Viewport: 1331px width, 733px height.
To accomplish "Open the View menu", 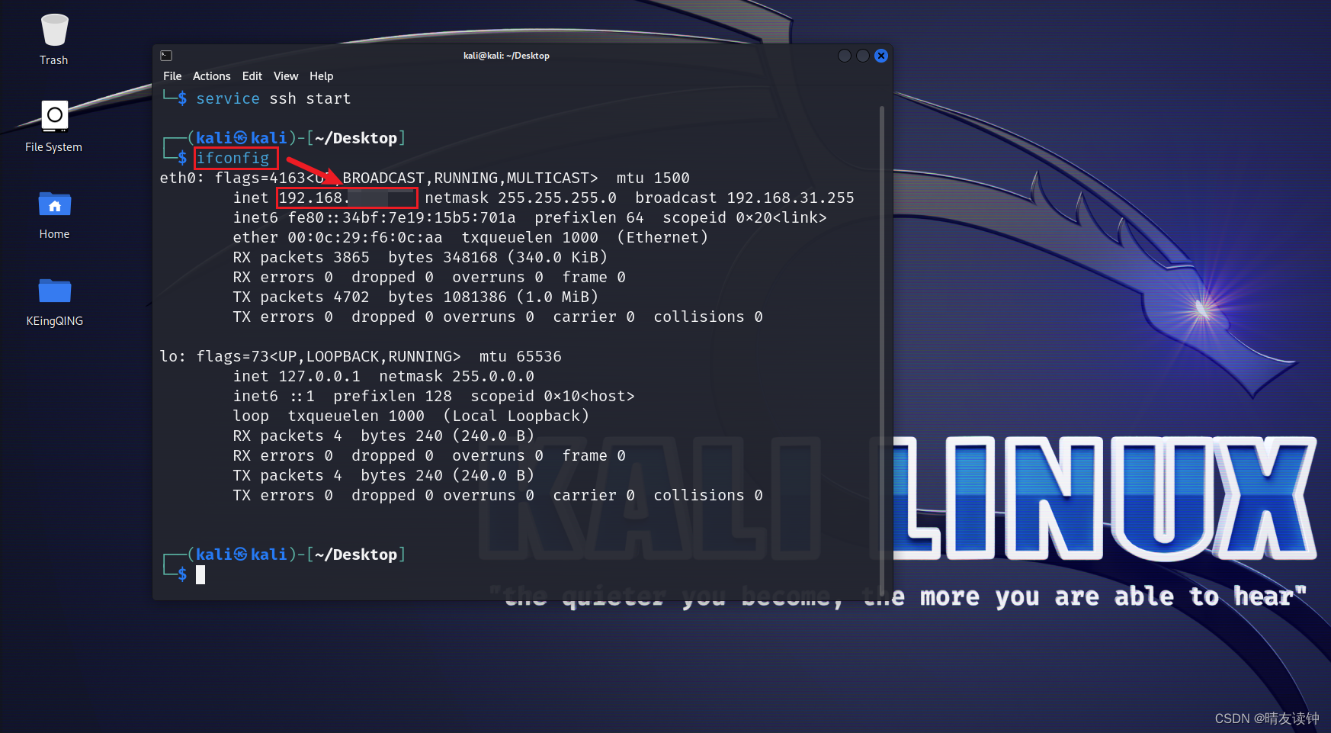I will pyautogui.click(x=286, y=76).
